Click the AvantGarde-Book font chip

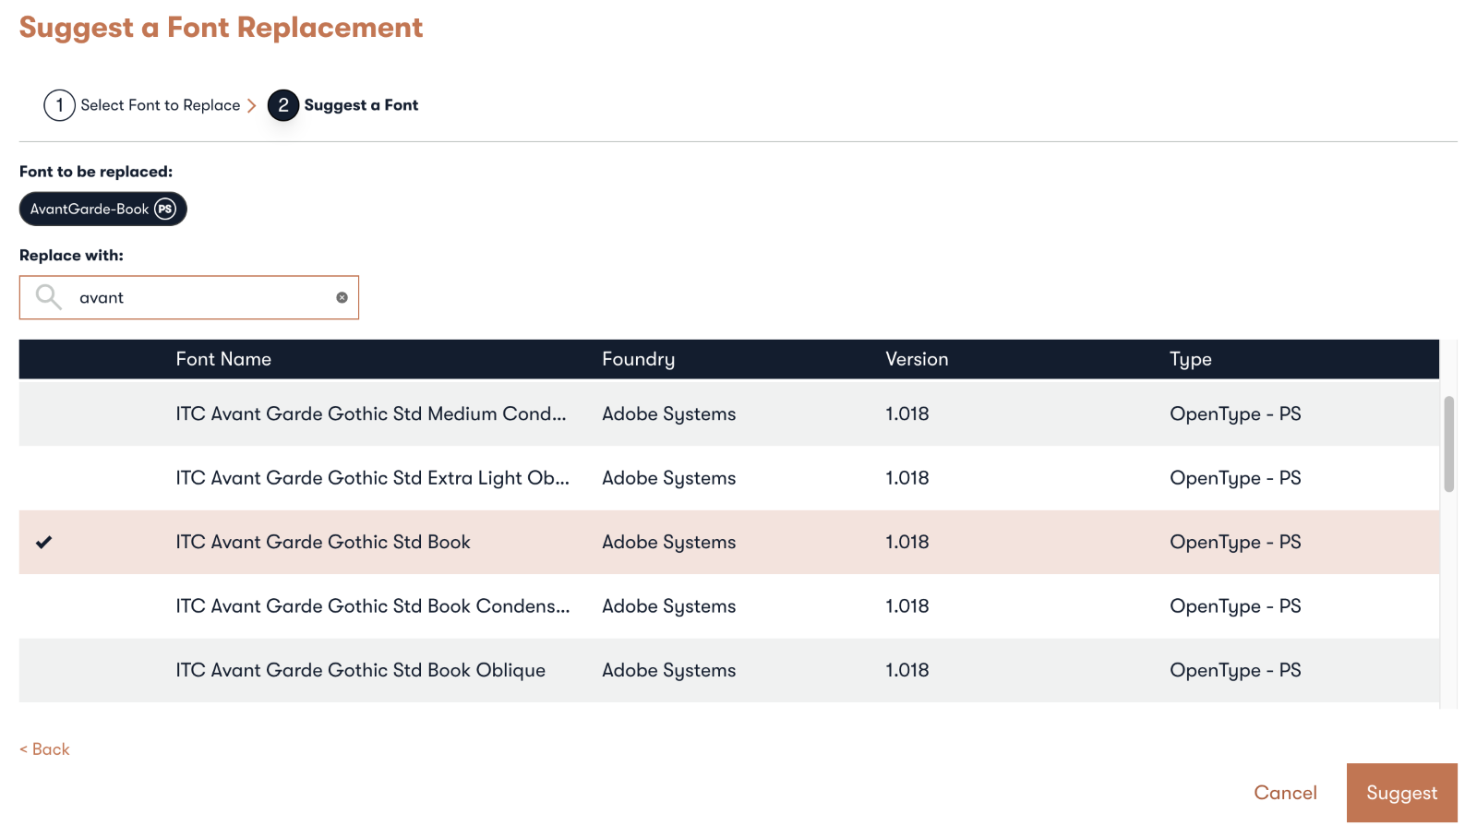click(102, 209)
